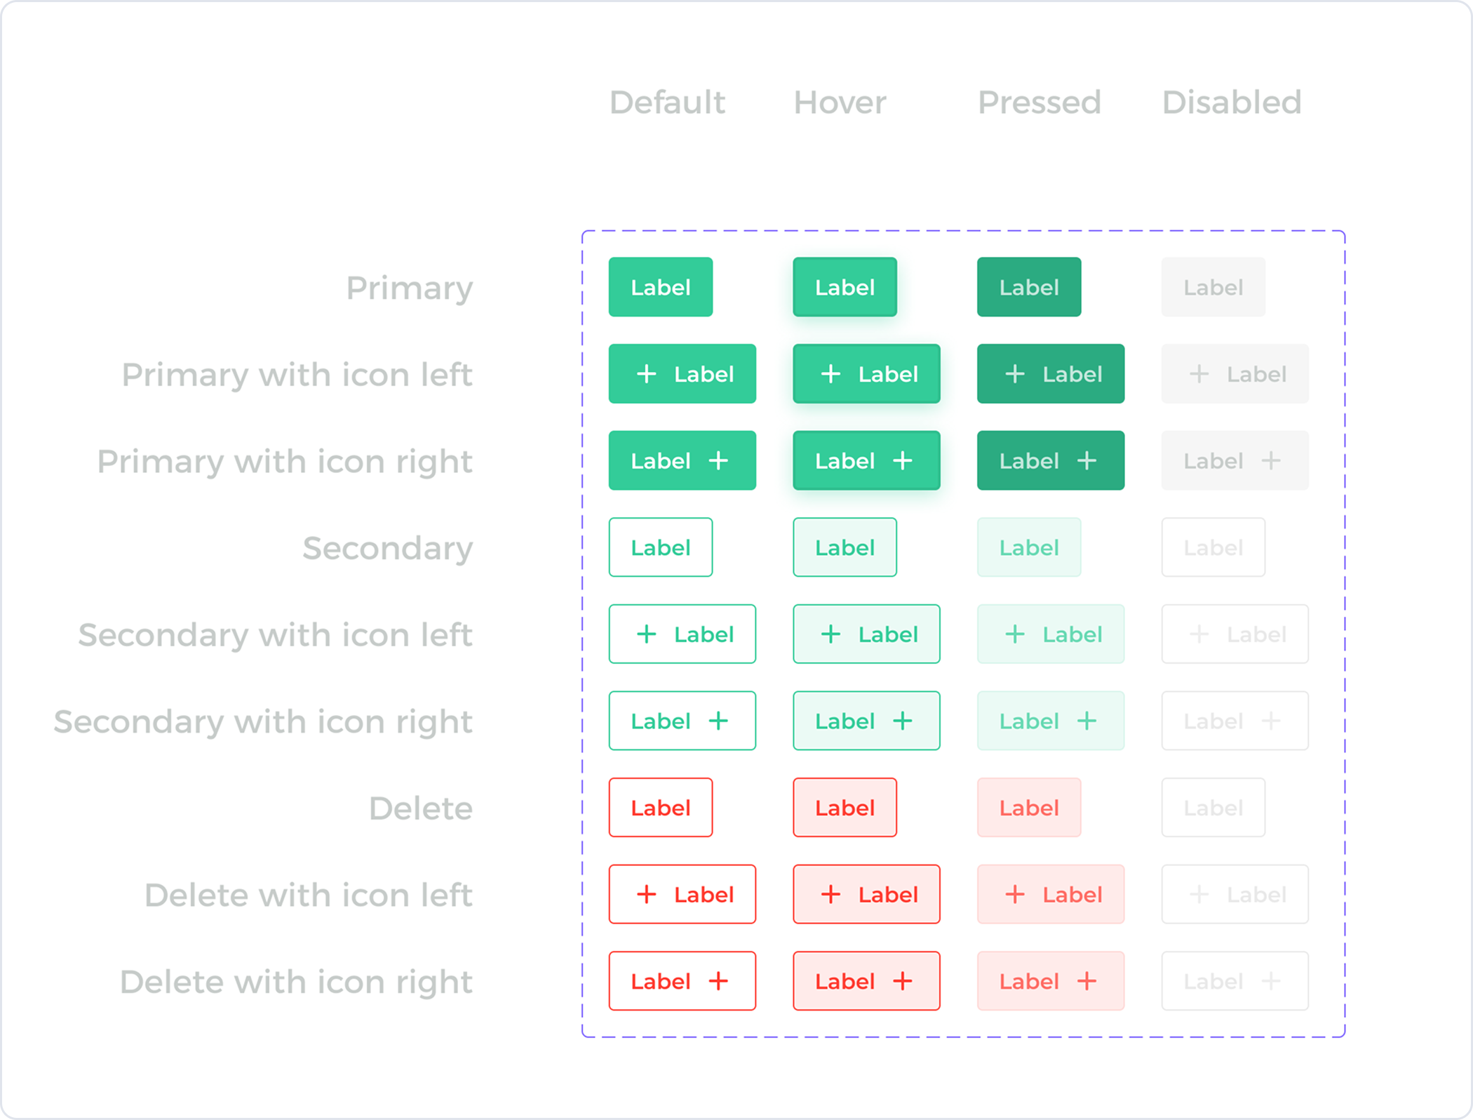This screenshot has width=1473, height=1120.
Task: Click plus icon in hover Secondary icon-left button
Action: (x=830, y=634)
